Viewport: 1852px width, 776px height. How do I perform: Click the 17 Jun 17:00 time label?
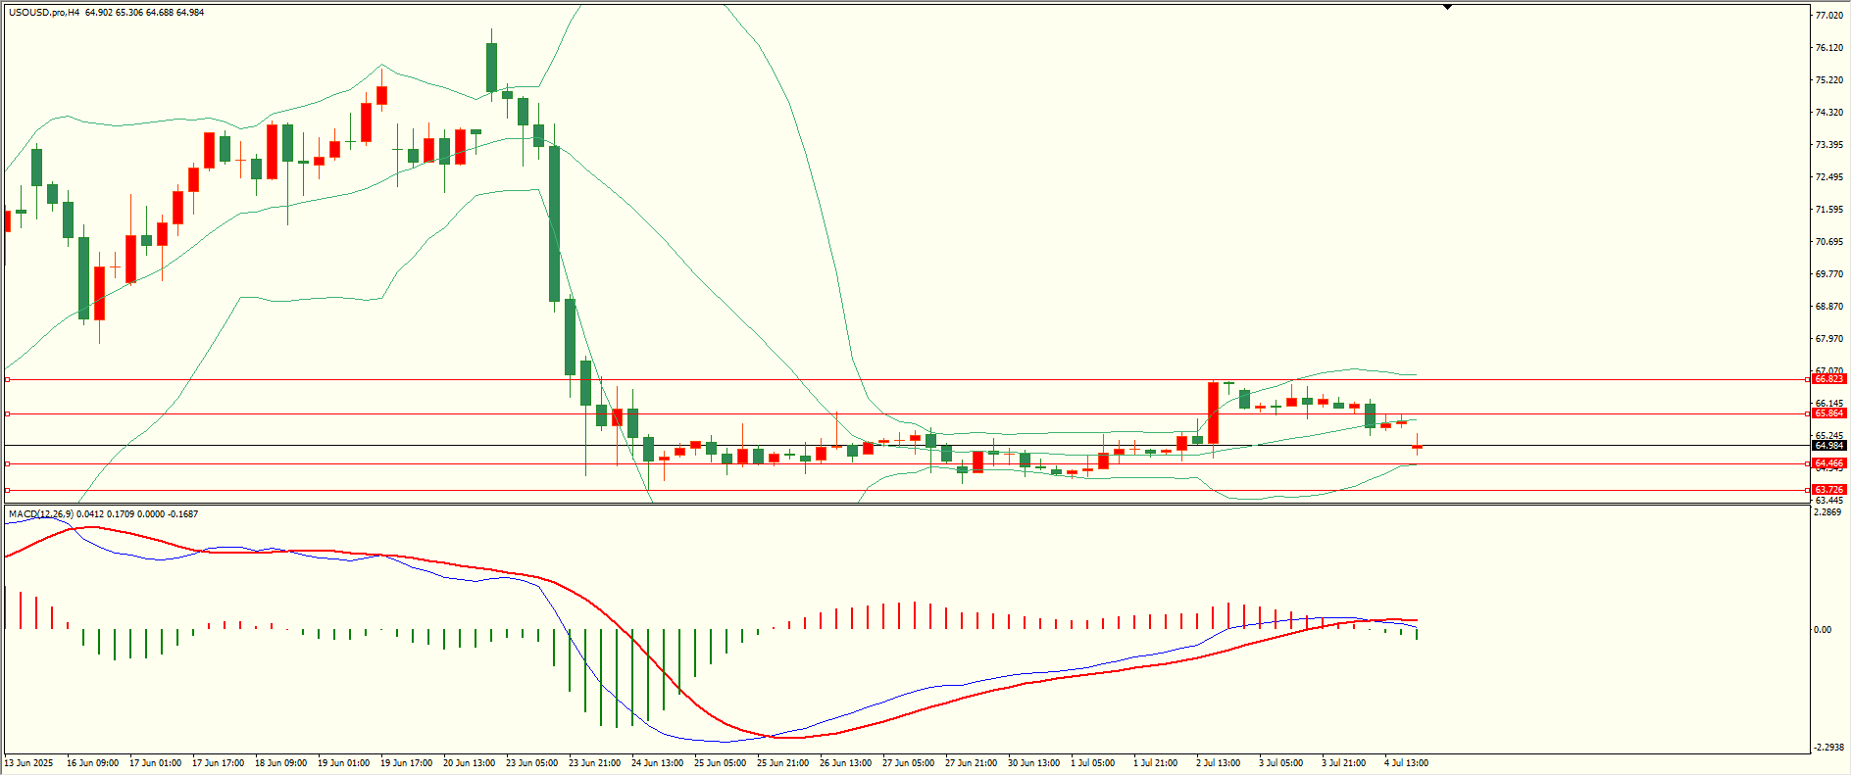point(218,763)
